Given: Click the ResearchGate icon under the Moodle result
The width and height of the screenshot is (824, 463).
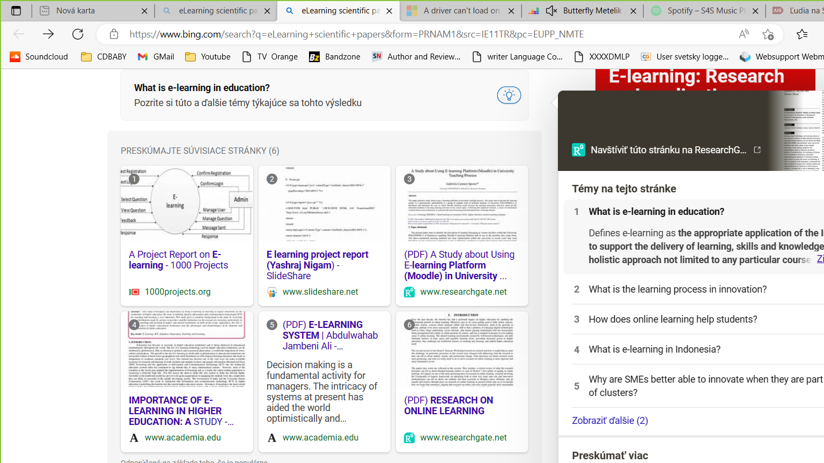Looking at the screenshot, I should pos(409,292).
